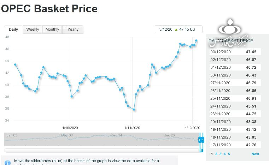Click the latest data point on chart
The image size is (269, 165).
[197, 41]
